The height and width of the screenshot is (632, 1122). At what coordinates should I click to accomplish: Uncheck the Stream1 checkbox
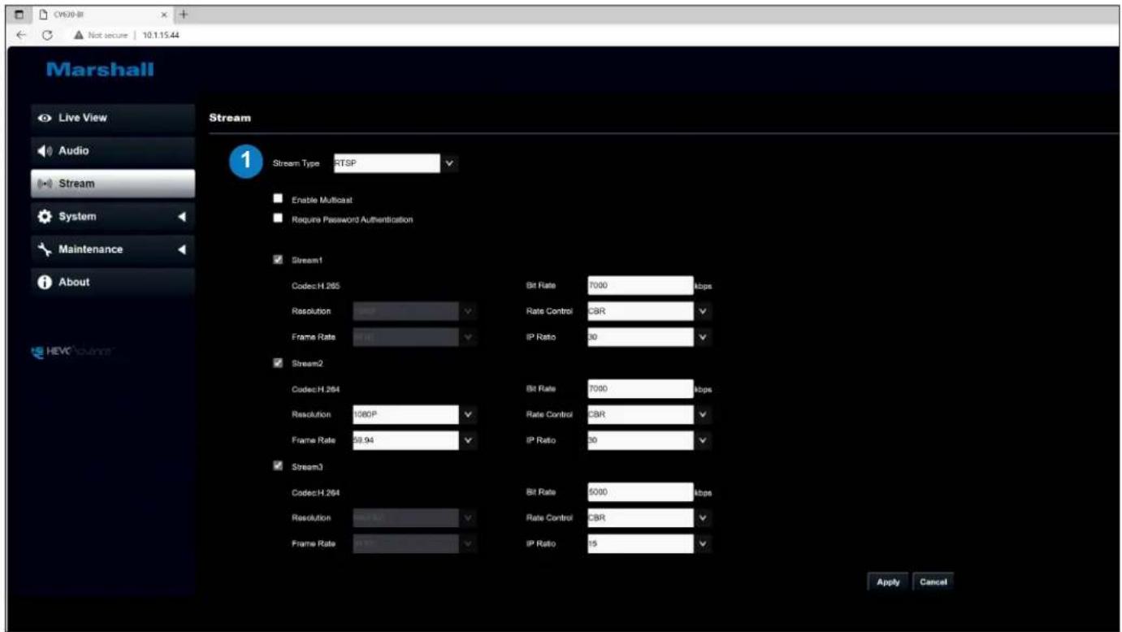click(x=278, y=260)
